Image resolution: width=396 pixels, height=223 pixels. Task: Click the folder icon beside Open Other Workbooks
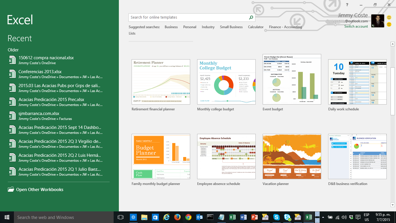pos(11,189)
